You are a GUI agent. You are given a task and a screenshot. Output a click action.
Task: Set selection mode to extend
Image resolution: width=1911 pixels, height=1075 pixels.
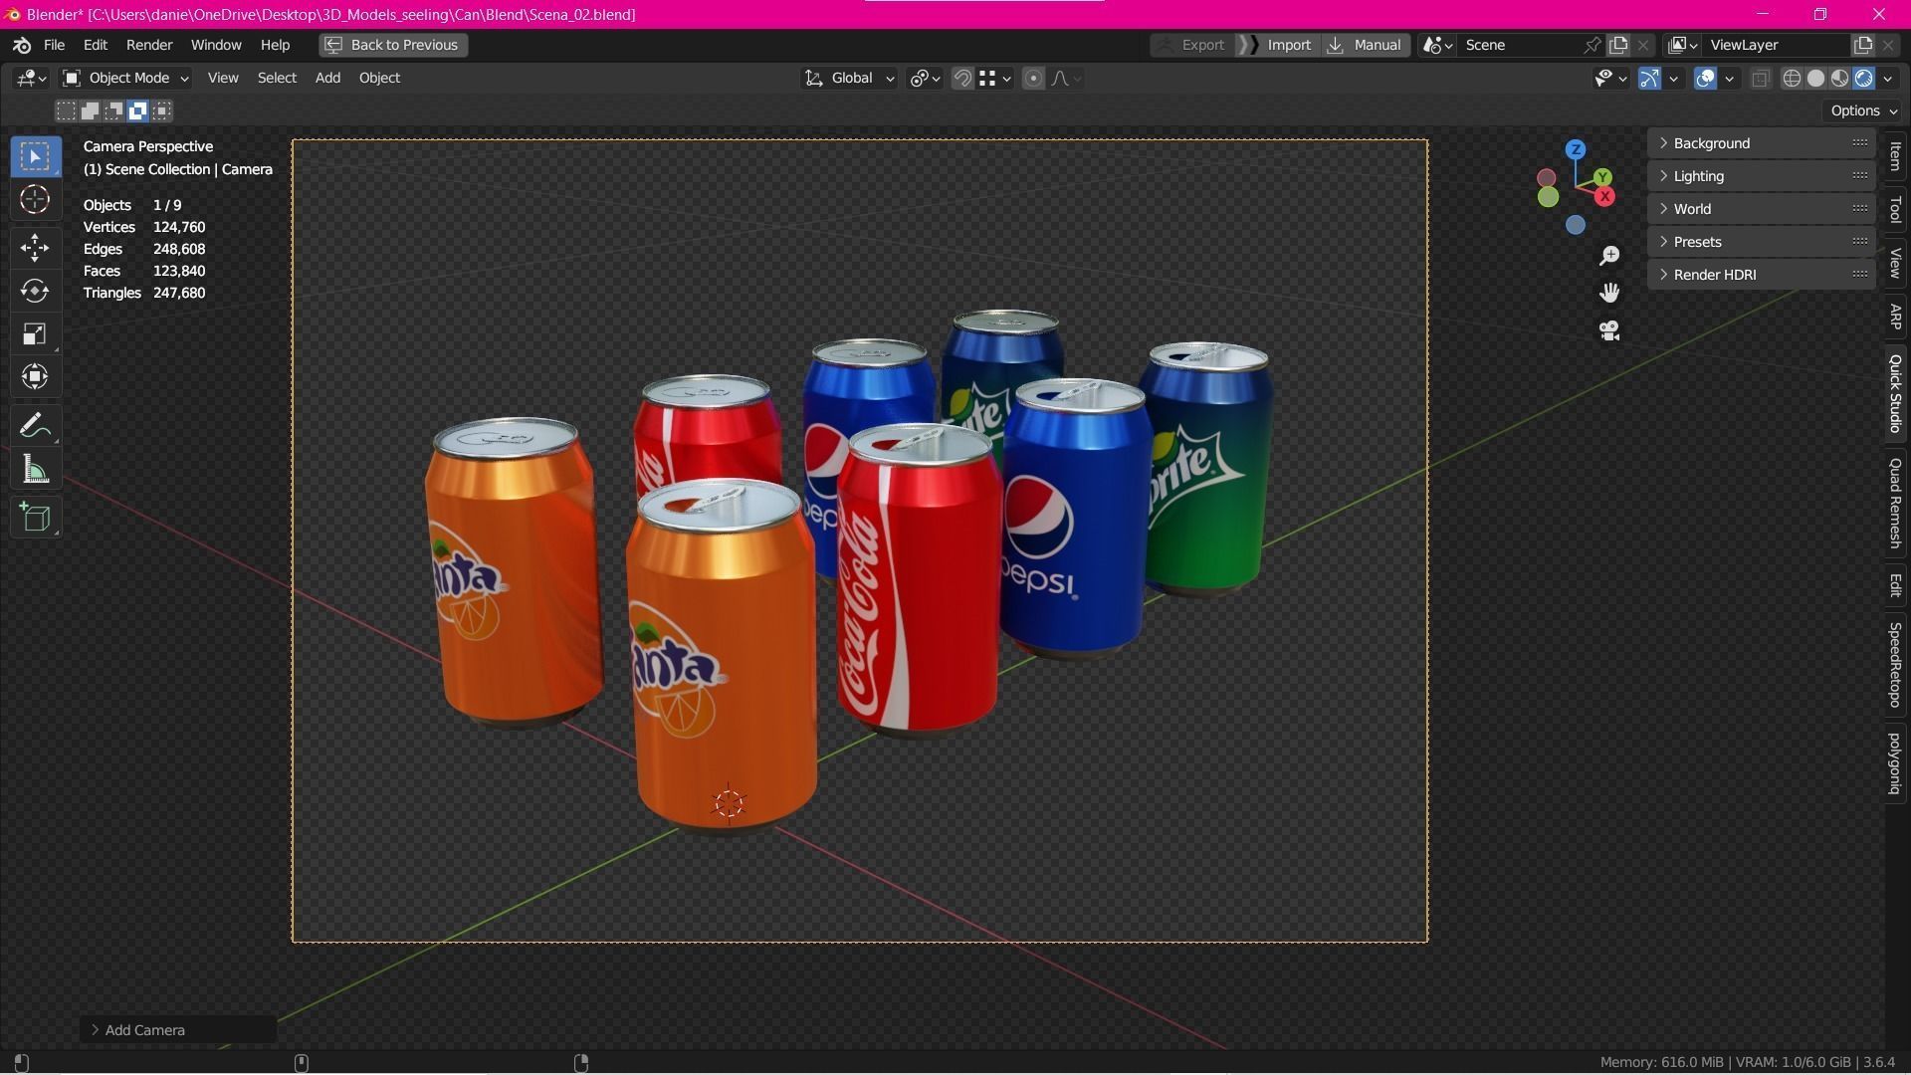(x=90, y=110)
